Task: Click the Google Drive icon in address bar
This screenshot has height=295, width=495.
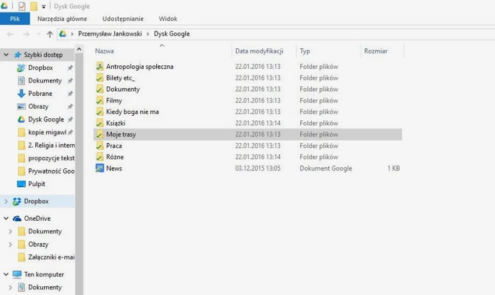Action: pyautogui.click(x=63, y=34)
